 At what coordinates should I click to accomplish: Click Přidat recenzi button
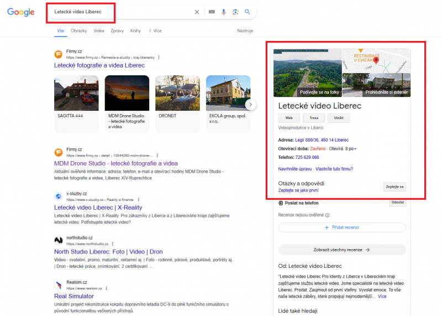pyautogui.click(x=342, y=227)
